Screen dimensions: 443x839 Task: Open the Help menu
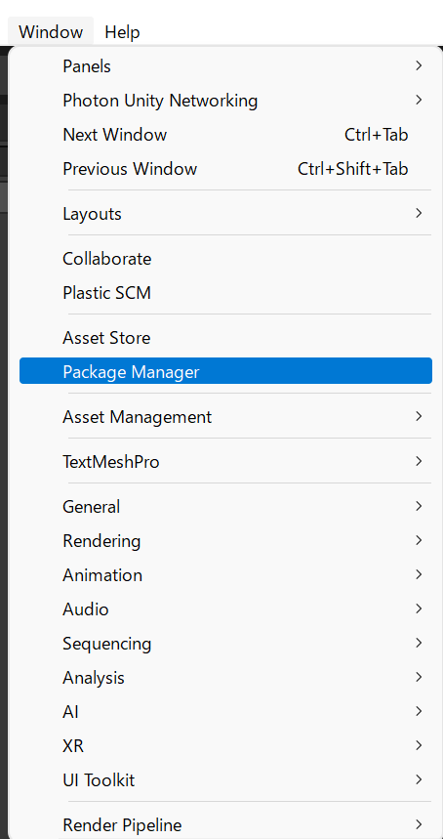click(122, 31)
